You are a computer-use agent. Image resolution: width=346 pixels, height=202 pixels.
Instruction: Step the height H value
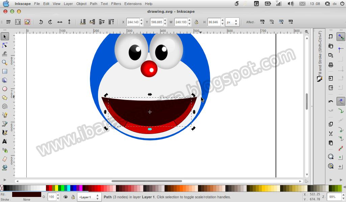[222, 22]
